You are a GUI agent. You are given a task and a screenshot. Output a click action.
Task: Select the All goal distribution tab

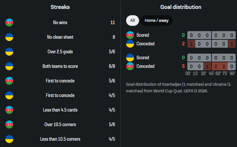(x=132, y=21)
